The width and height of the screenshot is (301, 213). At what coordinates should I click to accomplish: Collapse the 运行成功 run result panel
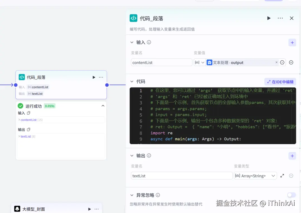click(103, 106)
